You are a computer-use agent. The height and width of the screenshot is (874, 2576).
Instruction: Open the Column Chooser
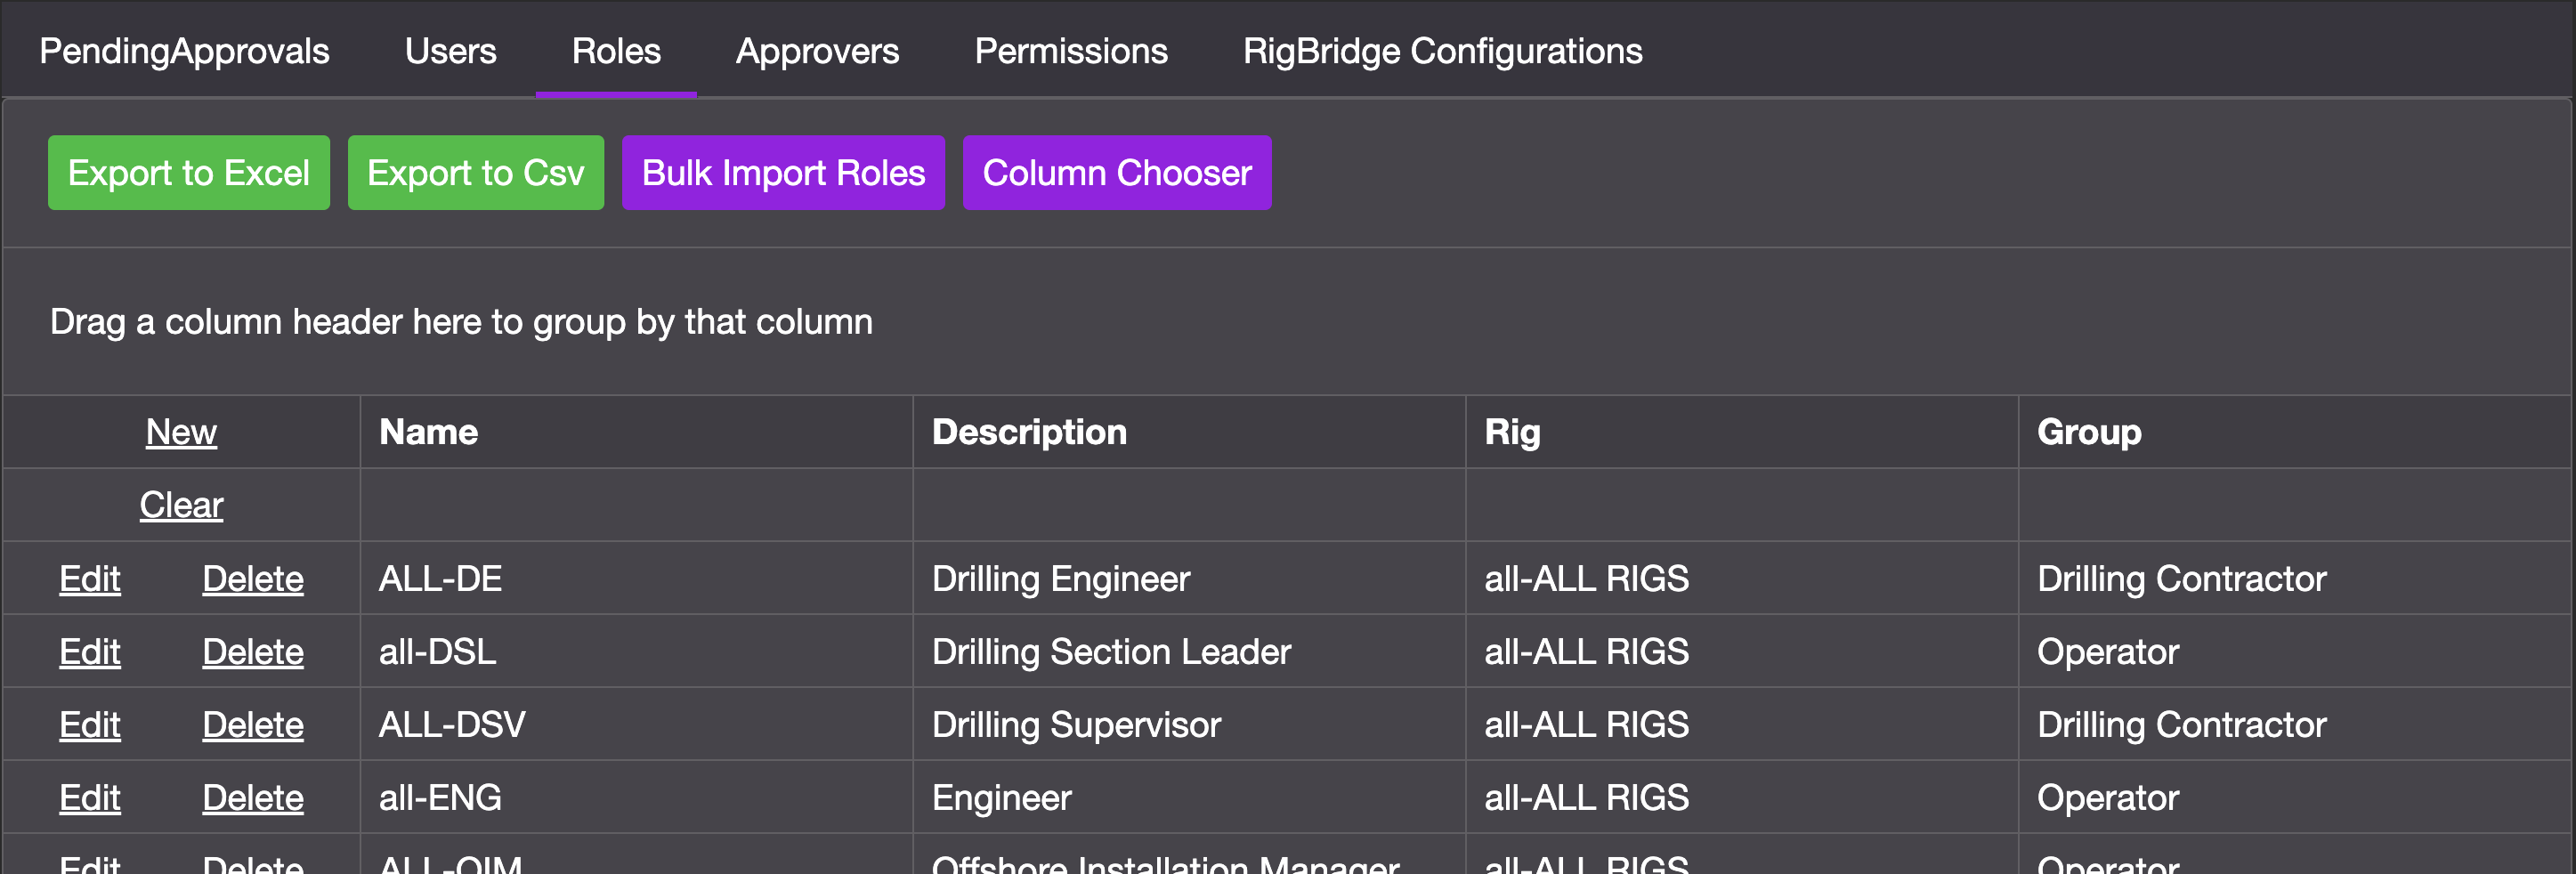(x=1117, y=172)
